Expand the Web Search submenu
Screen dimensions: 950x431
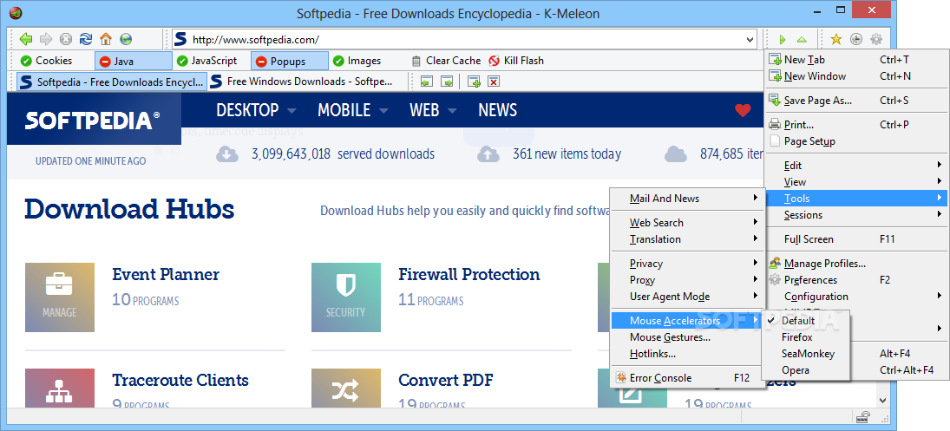click(x=687, y=223)
